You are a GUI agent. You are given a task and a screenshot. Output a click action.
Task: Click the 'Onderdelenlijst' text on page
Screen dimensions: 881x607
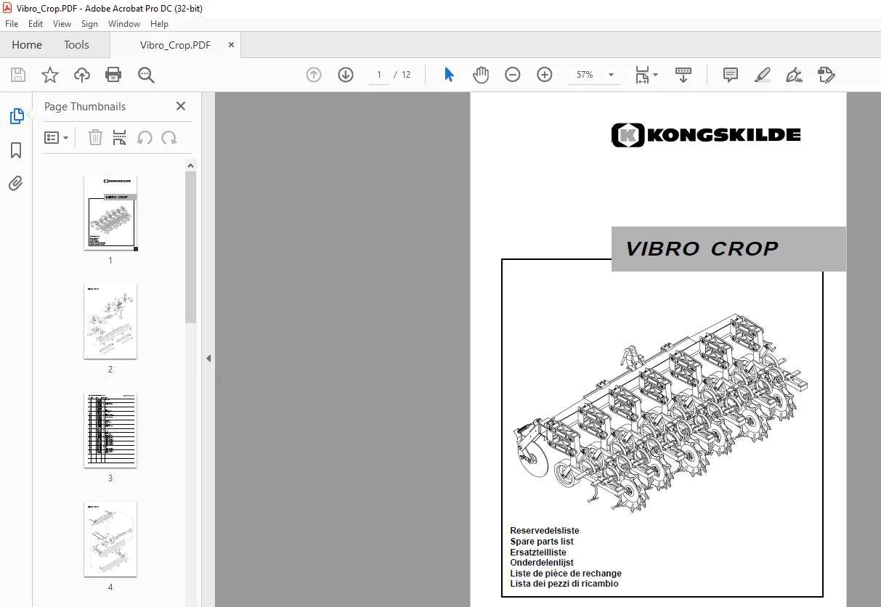(x=542, y=563)
